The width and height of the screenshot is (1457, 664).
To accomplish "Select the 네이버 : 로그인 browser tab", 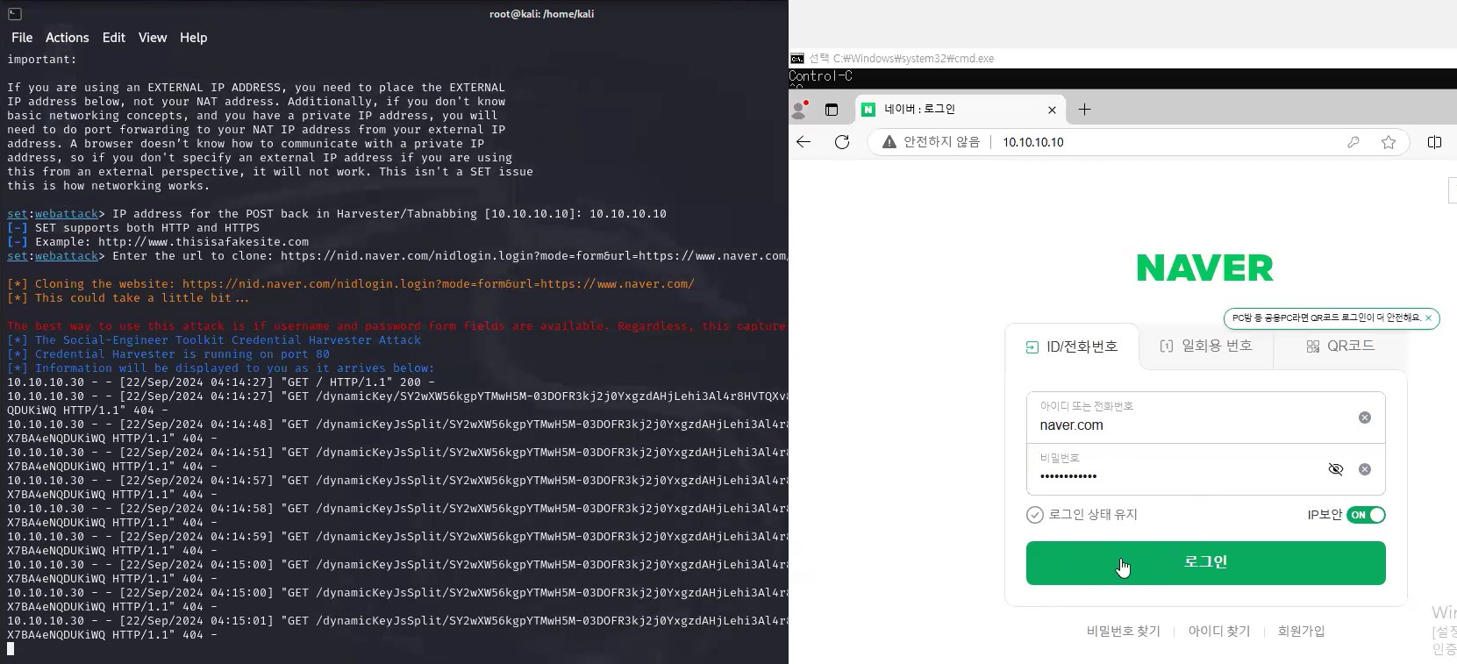I will pos(959,110).
